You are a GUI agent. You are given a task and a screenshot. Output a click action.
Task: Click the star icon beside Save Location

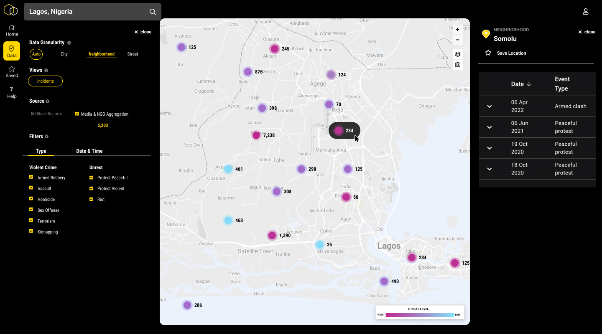click(488, 53)
